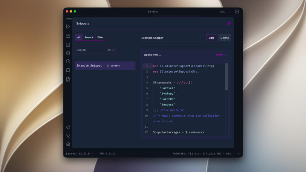Click the "CakePHP" string in code
This screenshot has width=306, height=172.
pos(168,99)
